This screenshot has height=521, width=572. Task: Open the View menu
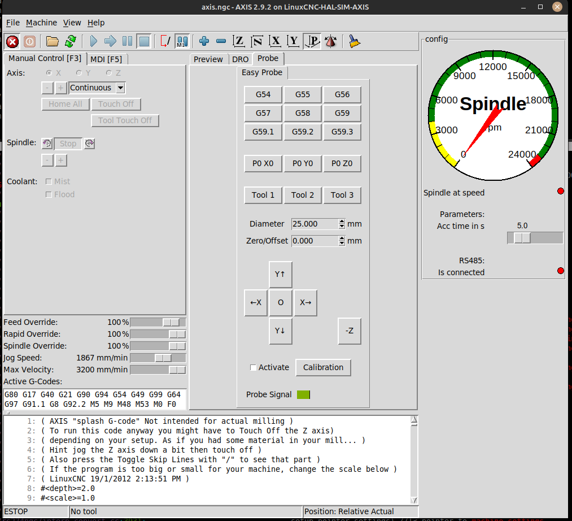pyautogui.click(x=72, y=23)
